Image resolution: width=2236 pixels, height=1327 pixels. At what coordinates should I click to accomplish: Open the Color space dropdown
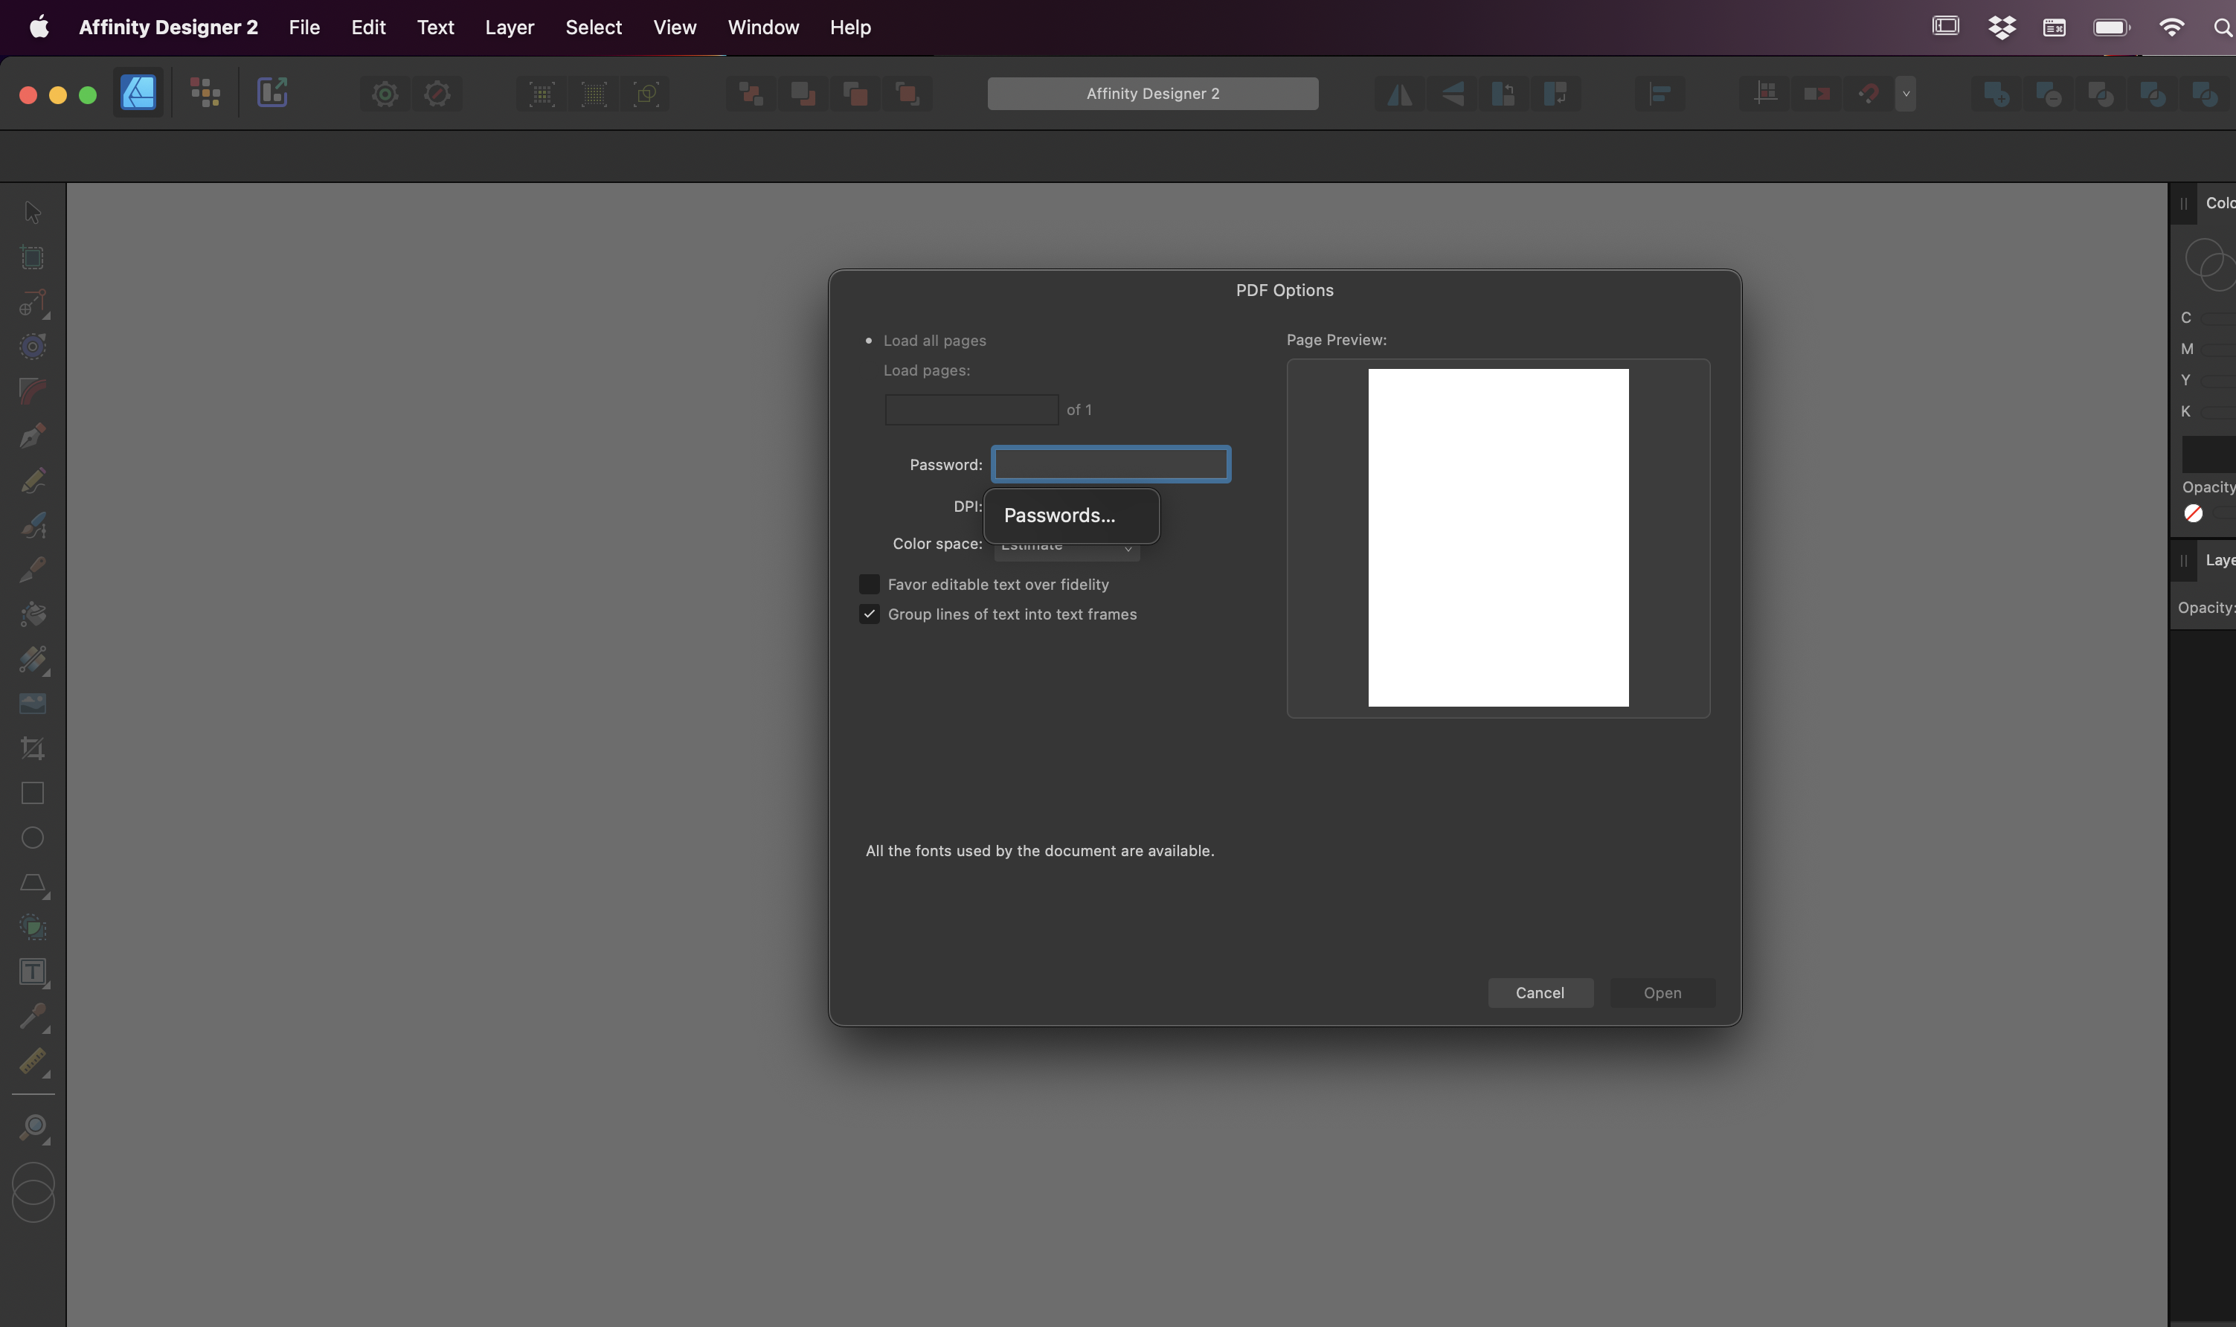pyautogui.click(x=1067, y=547)
